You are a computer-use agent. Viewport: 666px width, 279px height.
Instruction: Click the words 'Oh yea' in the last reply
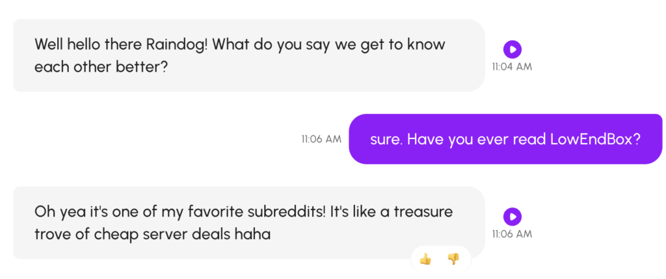tap(57, 212)
